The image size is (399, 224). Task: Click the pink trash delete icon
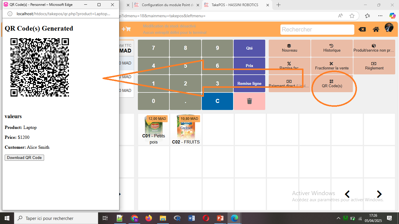249,101
